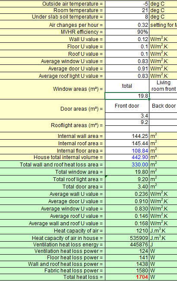Select the Average door U value 0.91 cell

pyautogui.click(x=127, y=68)
